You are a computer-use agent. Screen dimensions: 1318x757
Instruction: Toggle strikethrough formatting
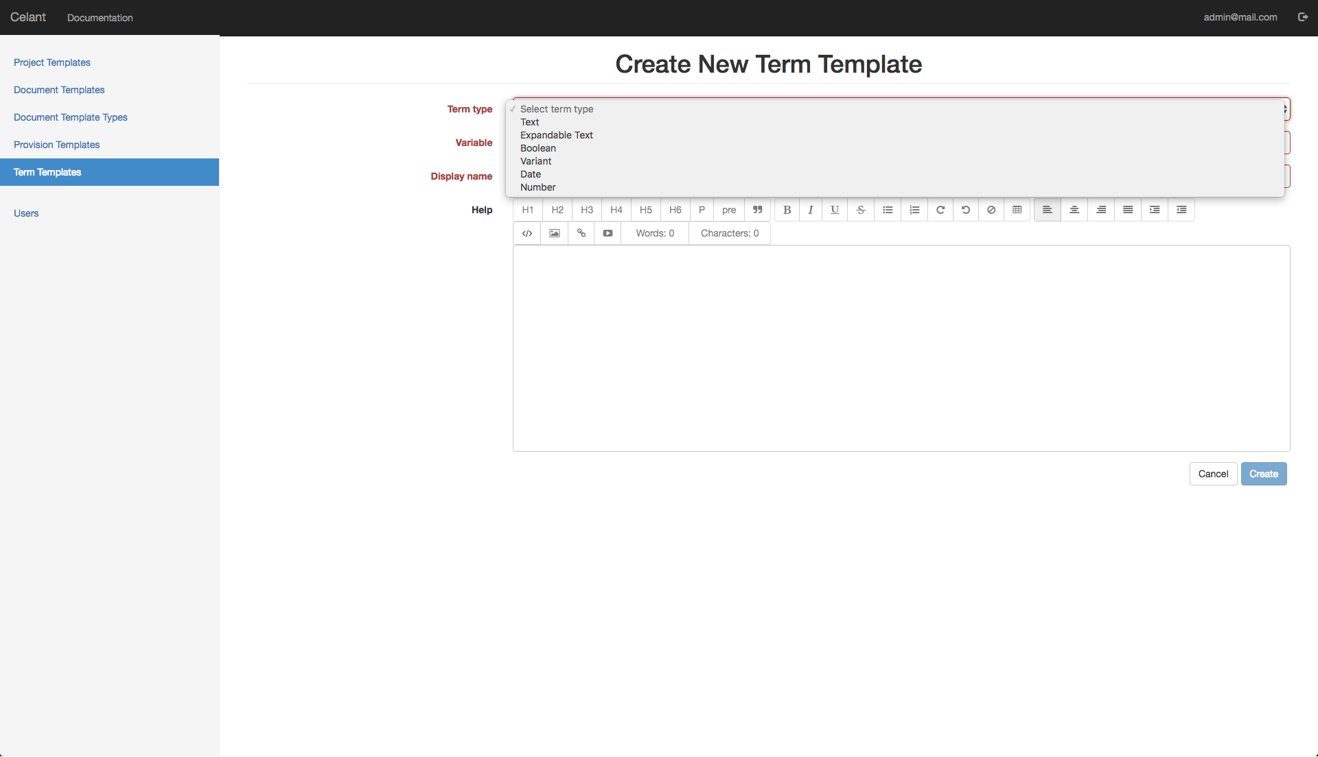861,210
